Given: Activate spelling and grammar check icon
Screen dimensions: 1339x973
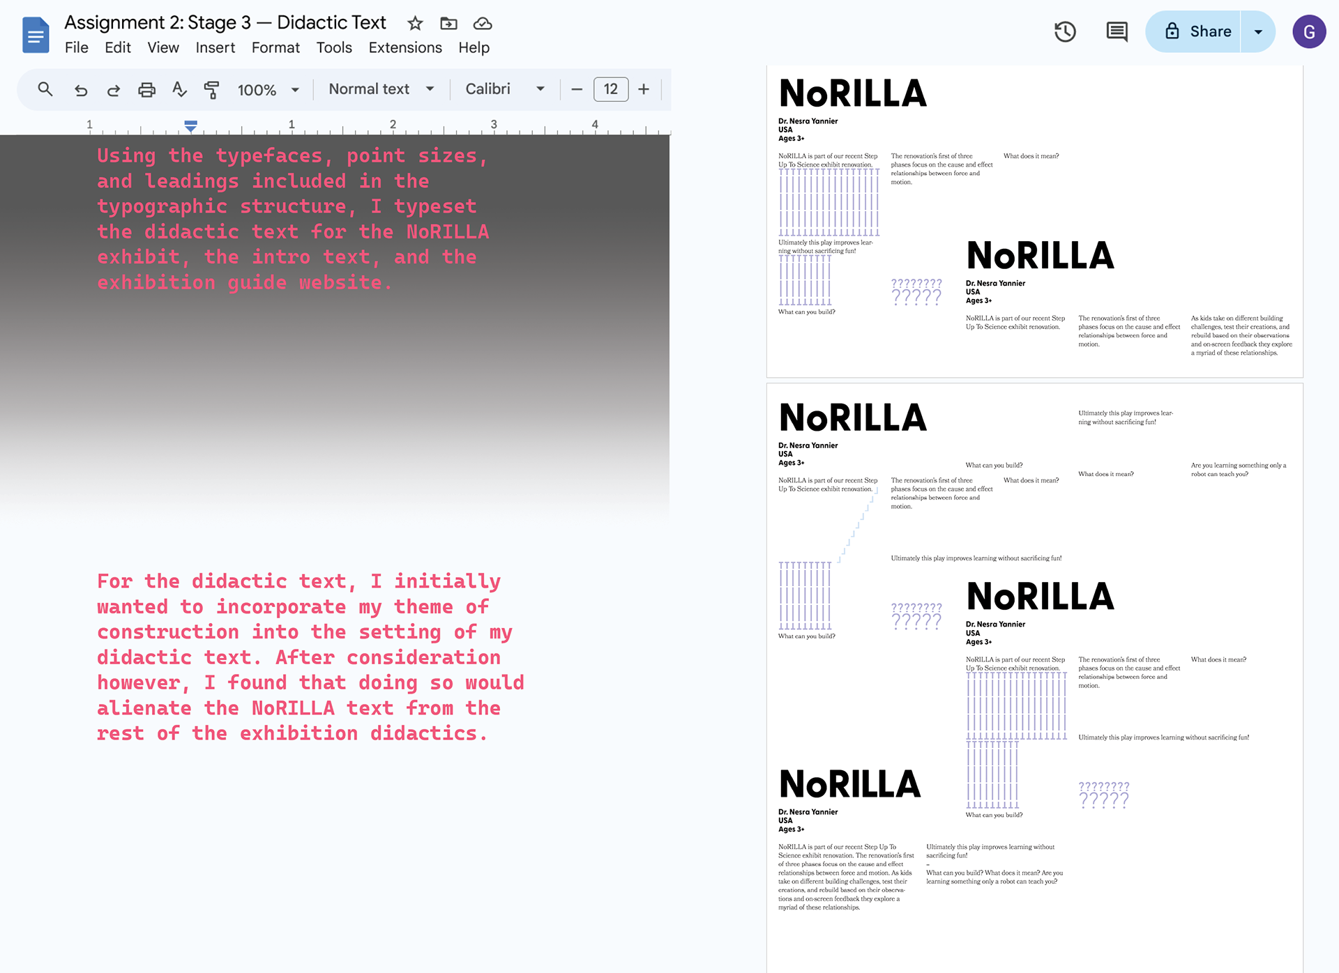Looking at the screenshot, I should (x=179, y=89).
